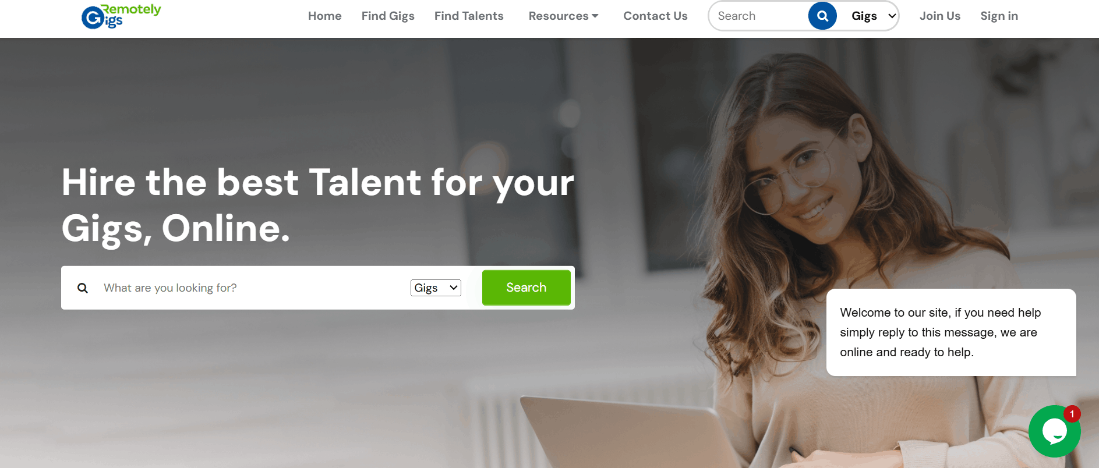Go to the Home page

[x=325, y=16]
